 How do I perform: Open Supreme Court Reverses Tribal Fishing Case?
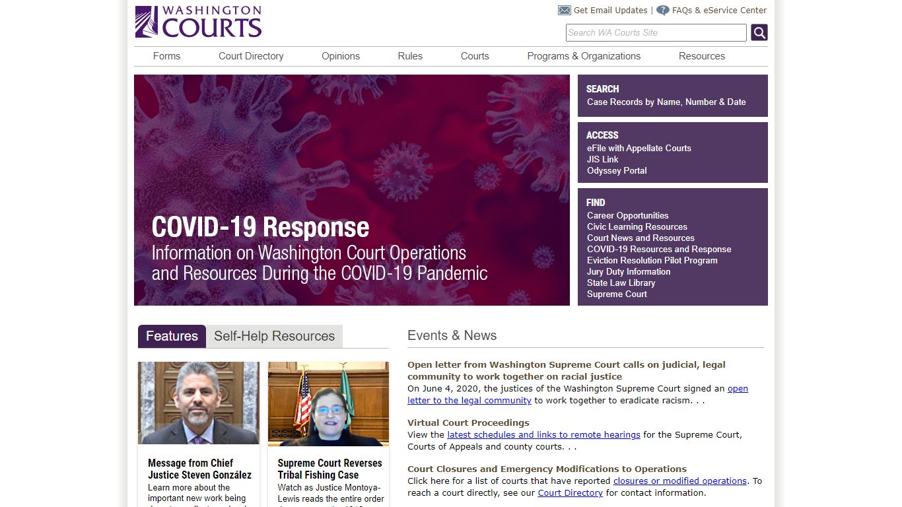click(330, 469)
